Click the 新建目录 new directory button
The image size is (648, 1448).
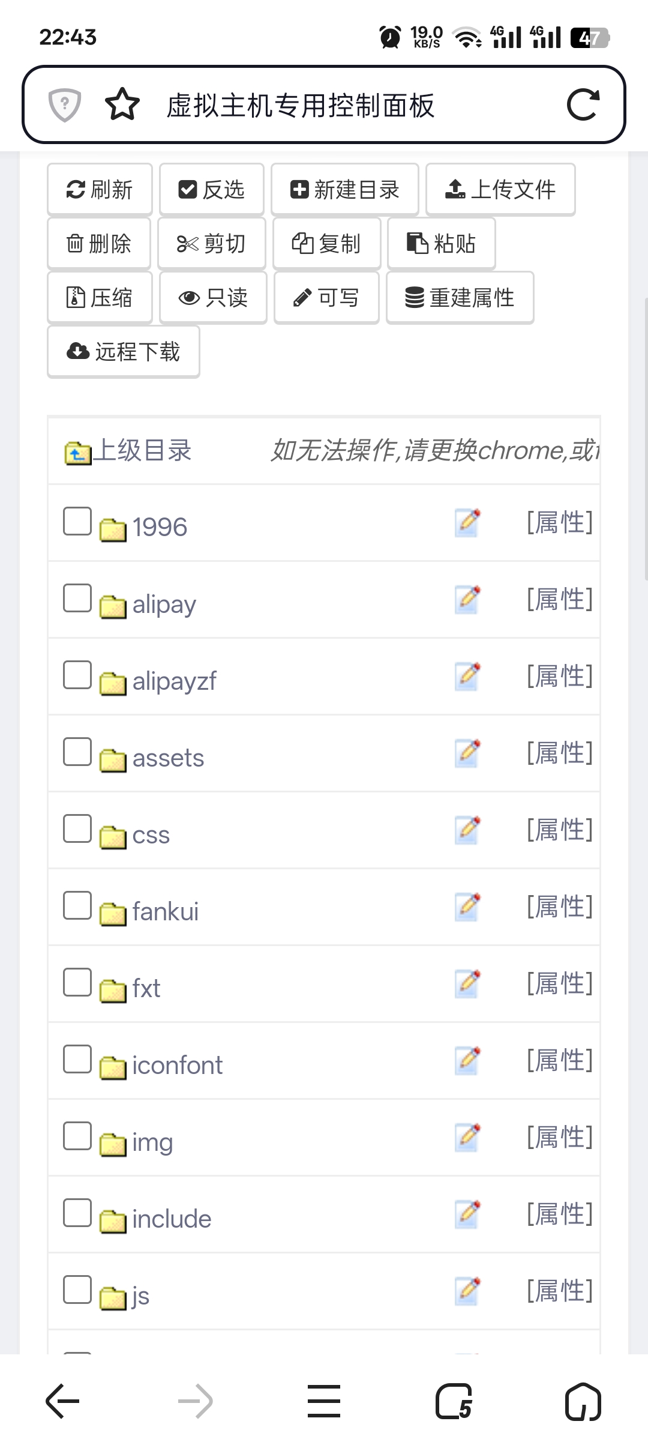(x=344, y=190)
